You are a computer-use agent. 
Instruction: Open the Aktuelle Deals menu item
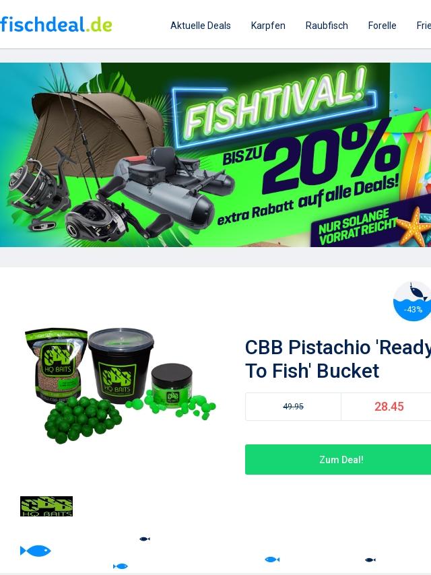[200, 26]
